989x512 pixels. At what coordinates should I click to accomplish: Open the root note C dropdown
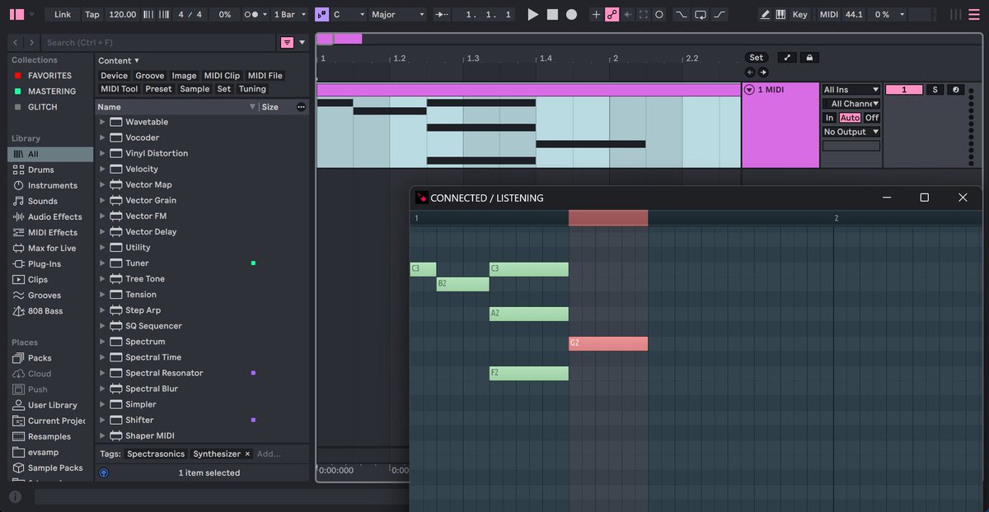pos(347,15)
